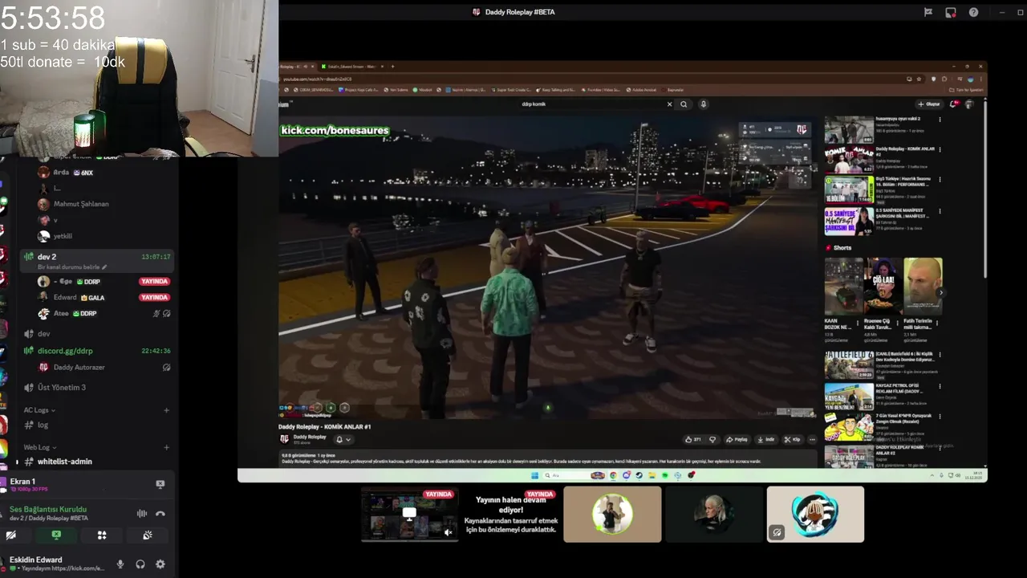
Task: Collapse the Web Log category
Action: pos(39,447)
